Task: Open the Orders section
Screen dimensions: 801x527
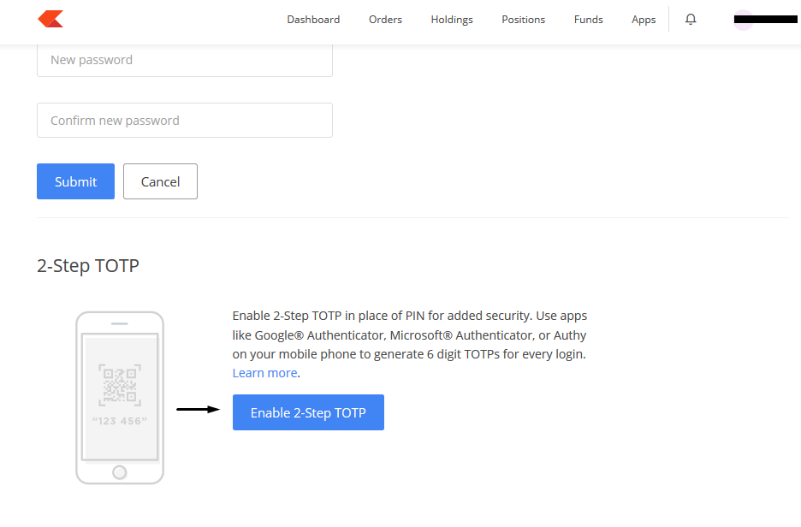Action: pos(385,20)
